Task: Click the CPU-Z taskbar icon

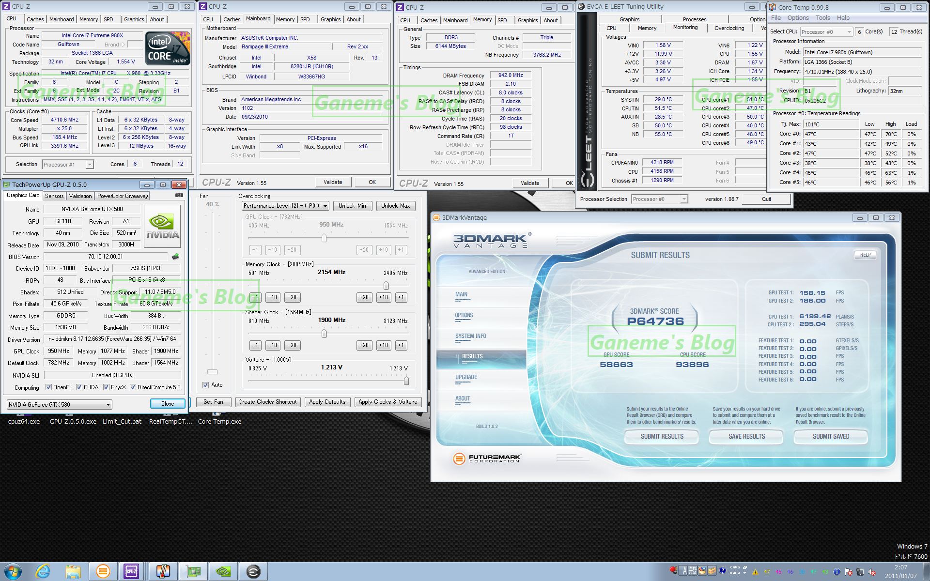Action: pos(131,571)
